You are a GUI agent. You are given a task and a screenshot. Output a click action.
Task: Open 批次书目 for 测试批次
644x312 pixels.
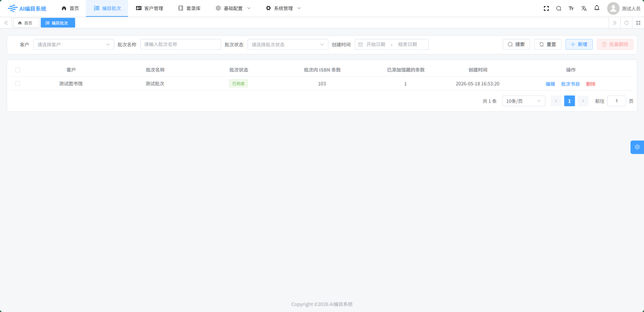coord(571,84)
